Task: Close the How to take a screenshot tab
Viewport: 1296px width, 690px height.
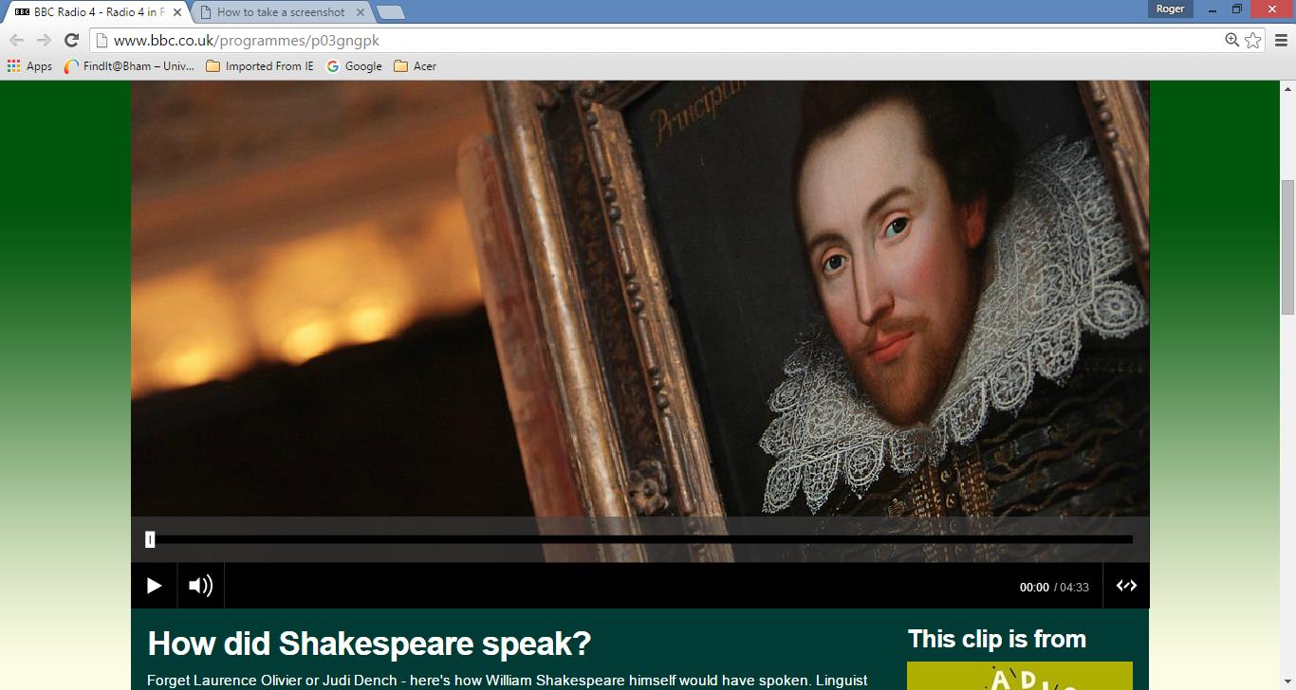Action: [x=361, y=12]
